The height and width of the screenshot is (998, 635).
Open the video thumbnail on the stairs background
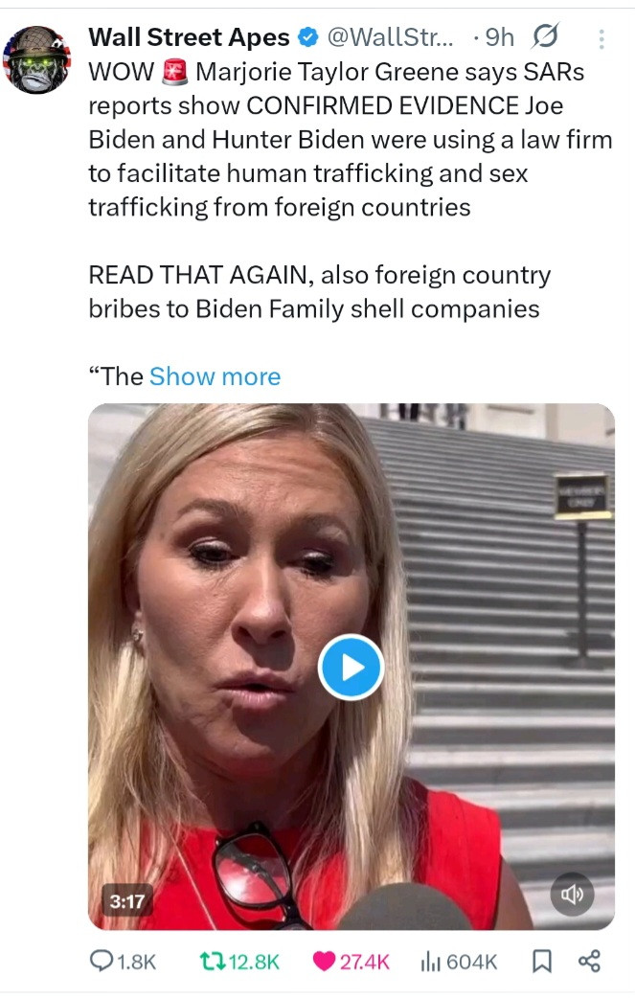(352, 667)
